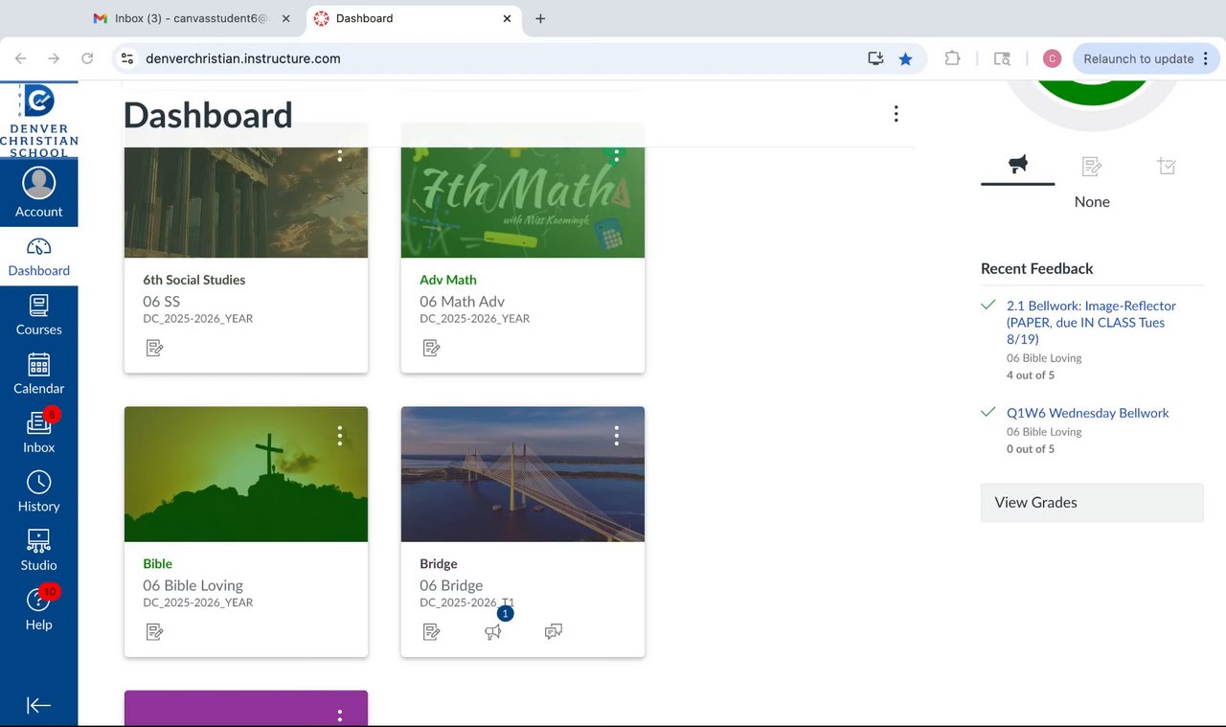The width and height of the screenshot is (1226, 727).
Task: Select the announcements tab in planner widget
Action: tap(1017, 167)
